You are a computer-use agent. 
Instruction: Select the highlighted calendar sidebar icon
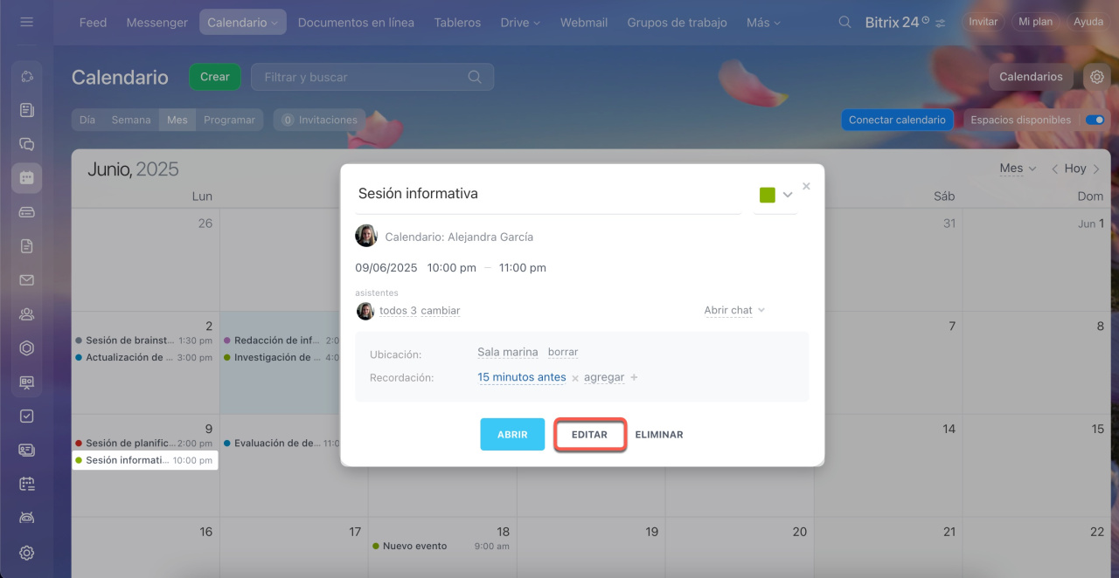[26, 178]
